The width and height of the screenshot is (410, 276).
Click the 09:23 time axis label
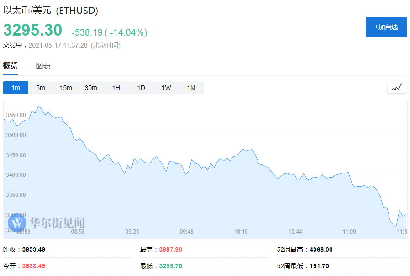tap(132, 232)
